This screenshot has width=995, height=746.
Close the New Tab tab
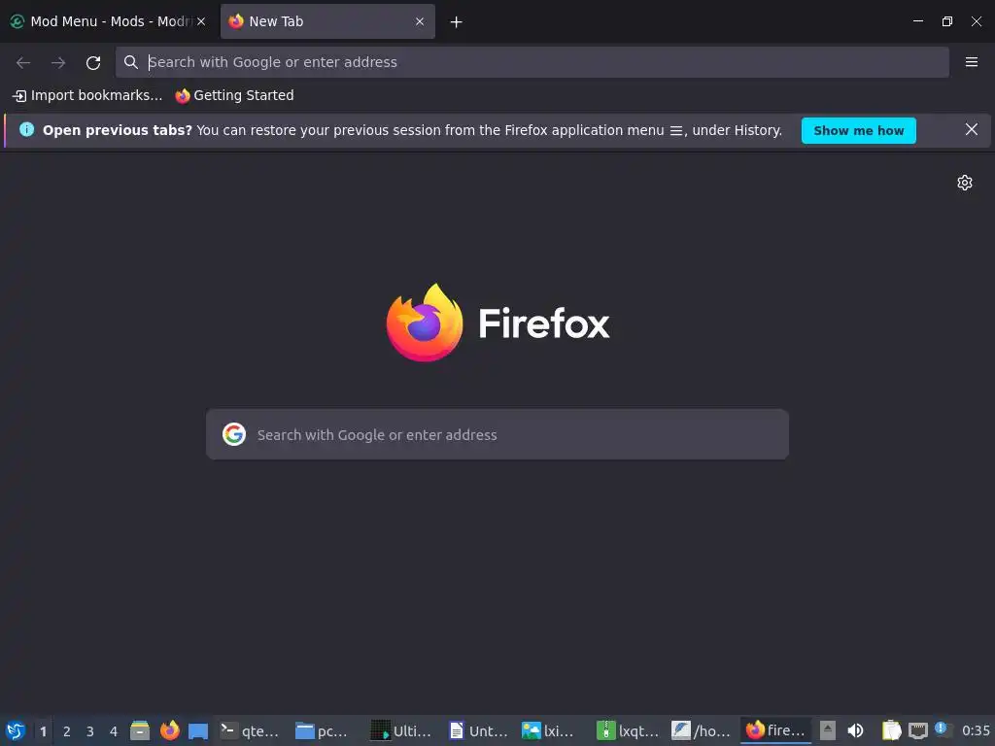pos(420,21)
